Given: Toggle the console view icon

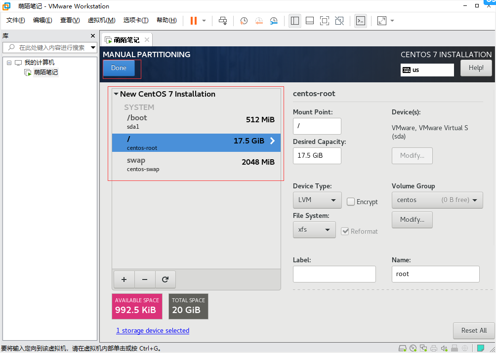Looking at the screenshot, I should click(361, 21).
